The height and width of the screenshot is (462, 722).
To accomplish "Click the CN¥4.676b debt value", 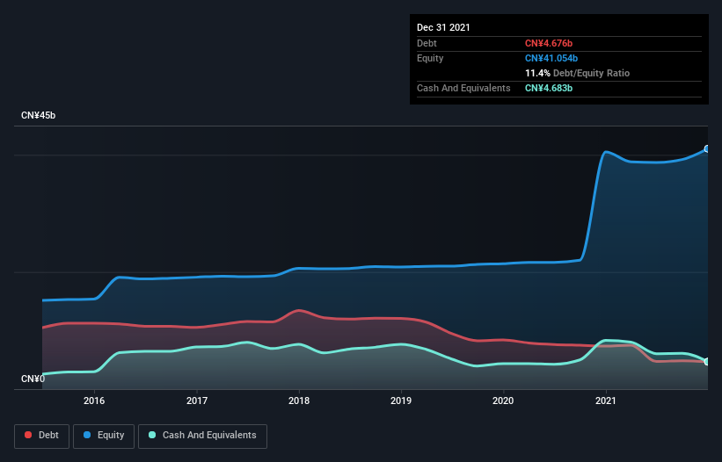I will pyautogui.click(x=549, y=43).
